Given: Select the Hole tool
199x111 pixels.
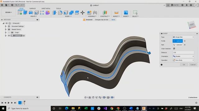Looking at the screenshot, I should point(36,13).
